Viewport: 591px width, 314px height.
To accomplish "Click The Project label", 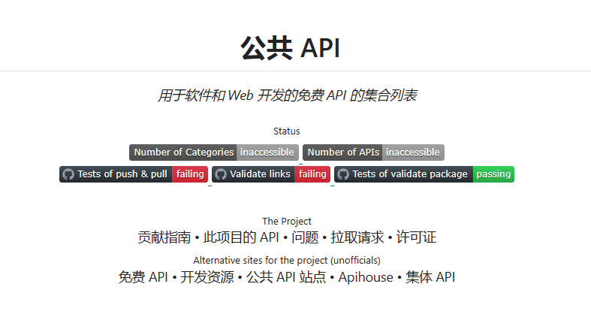I will coord(287,222).
